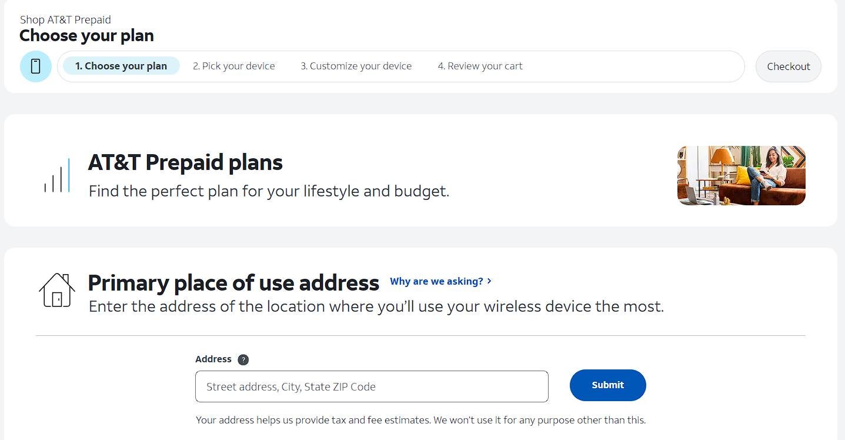This screenshot has height=440, width=845.
Task: Click the house icon next to primary address heading
Action: 56,290
